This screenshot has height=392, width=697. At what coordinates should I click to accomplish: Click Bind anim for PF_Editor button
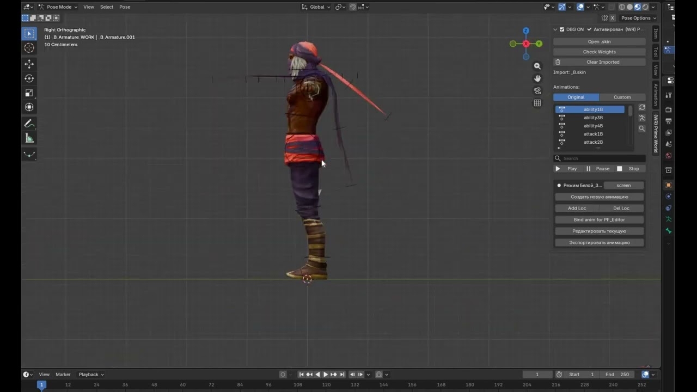pyautogui.click(x=599, y=220)
